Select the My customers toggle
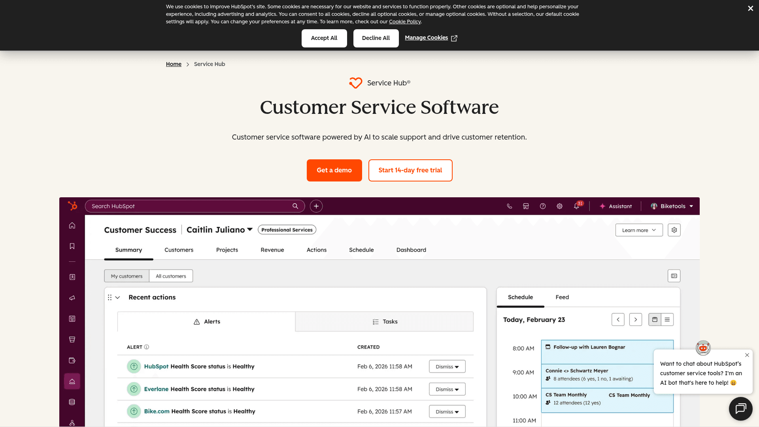Image resolution: width=759 pixels, height=427 pixels. click(126, 276)
